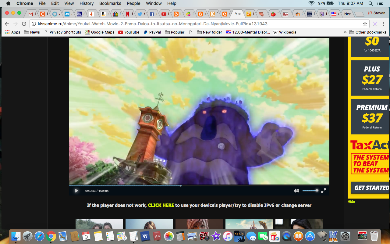The height and width of the screenshot is (244, 390).
Task: Enter fullscreen mode in the video player
Action: (324, 191)
